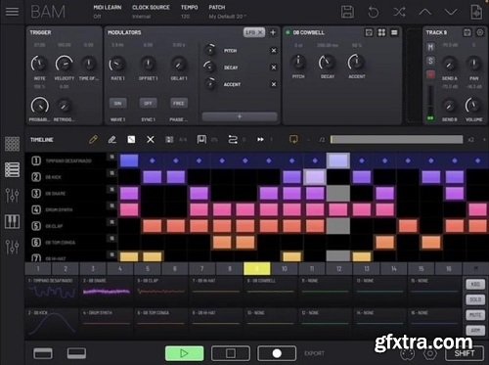Click the pattern length bar
Screen dimensions: 489x365
396,140
